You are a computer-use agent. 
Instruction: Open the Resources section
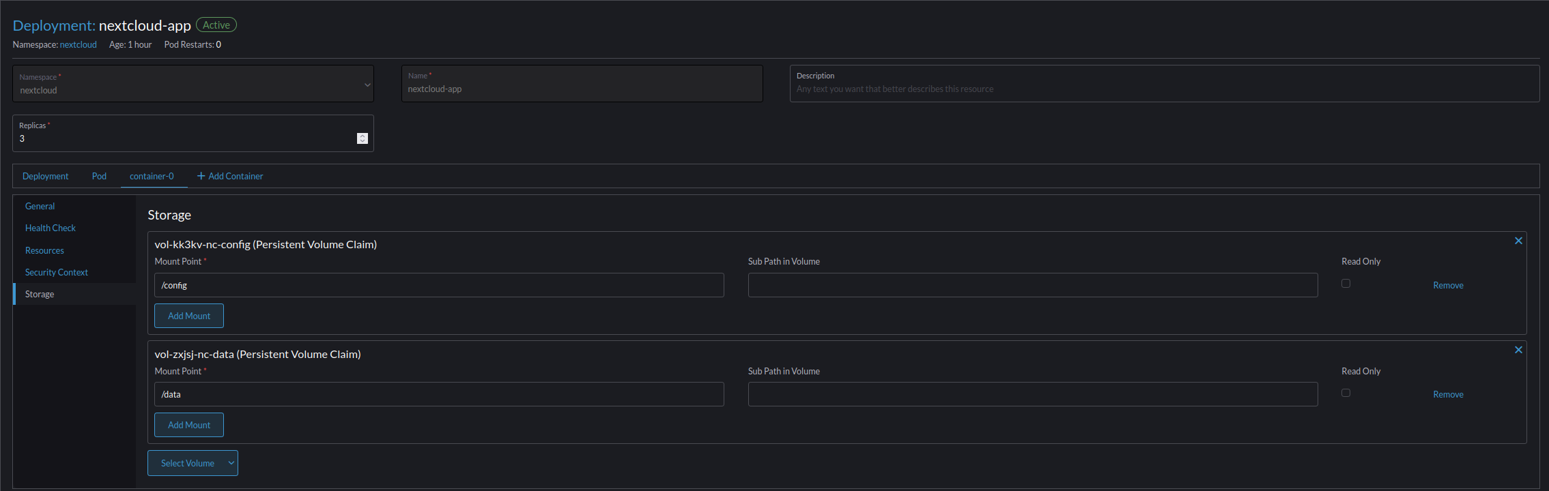tap(44, 250)
